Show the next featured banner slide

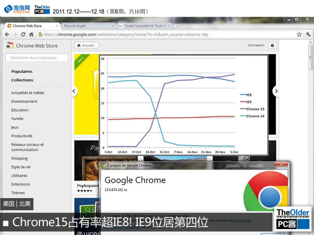click(276, 91)
